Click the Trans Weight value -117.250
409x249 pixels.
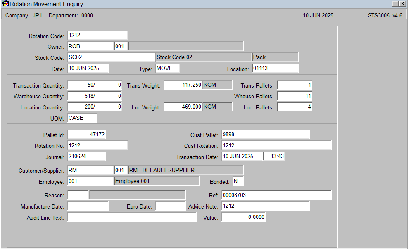pos(183,85)
